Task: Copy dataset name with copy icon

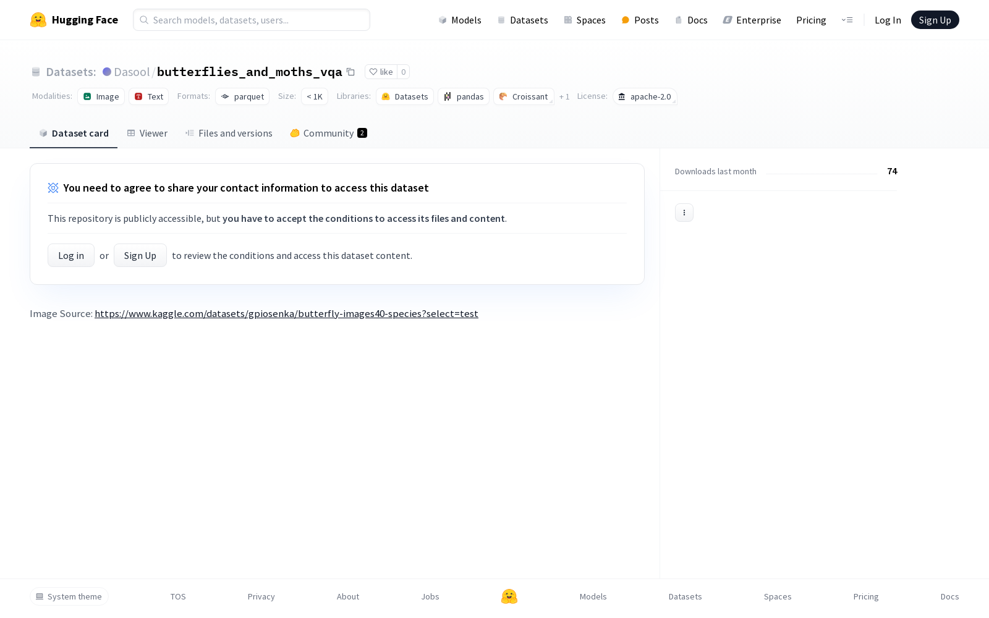Action: 350,72
